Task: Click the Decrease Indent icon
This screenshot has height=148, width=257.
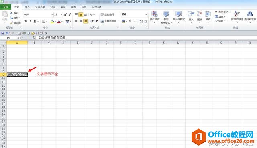Action: coord(92,21)
